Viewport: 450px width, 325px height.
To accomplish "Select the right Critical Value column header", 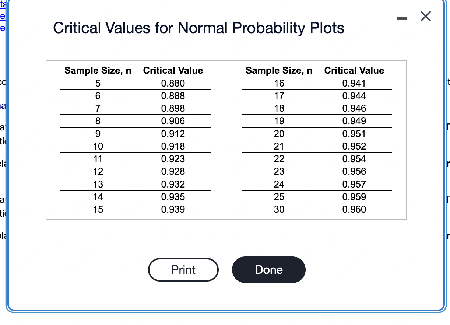I will coord(354,70).
